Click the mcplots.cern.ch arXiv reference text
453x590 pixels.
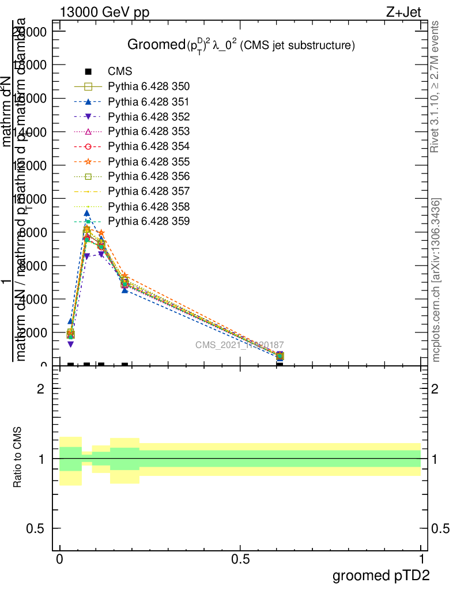436,280
